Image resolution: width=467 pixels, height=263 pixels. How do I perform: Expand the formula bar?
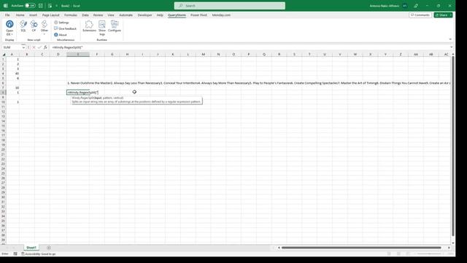click(x=451, y=47)
